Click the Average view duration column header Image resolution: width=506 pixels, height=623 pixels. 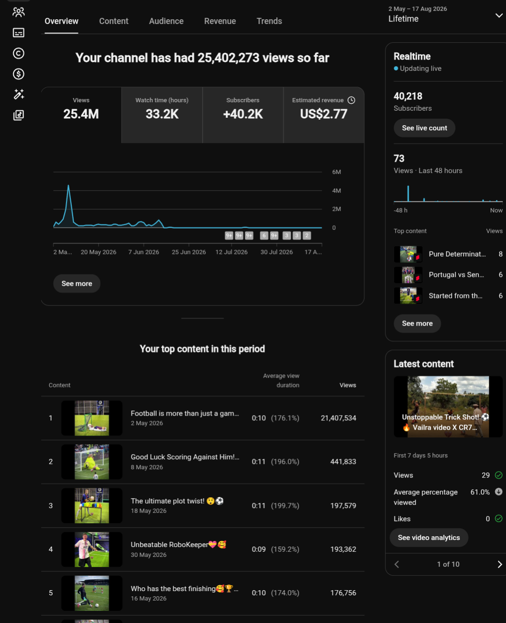[x=281, y=380]
